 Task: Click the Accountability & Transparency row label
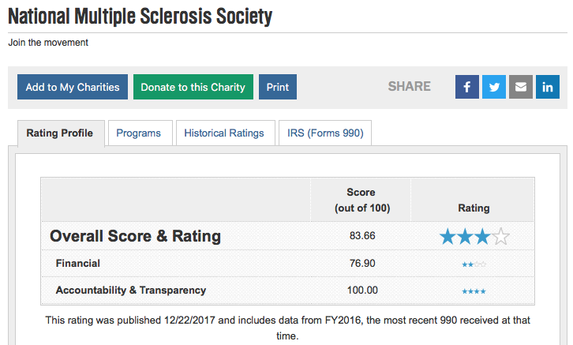click(131, 291)
